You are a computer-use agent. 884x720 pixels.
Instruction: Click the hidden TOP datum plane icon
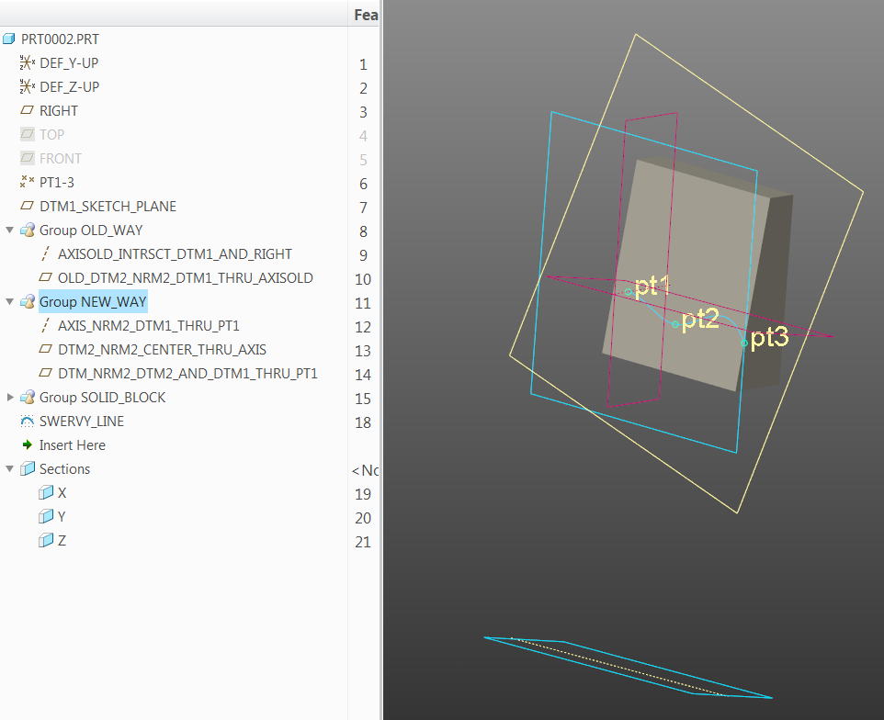tap(27, 134)
